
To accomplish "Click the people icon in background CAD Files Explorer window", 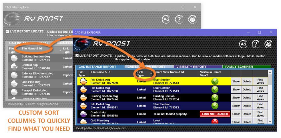I will point(192,19).
